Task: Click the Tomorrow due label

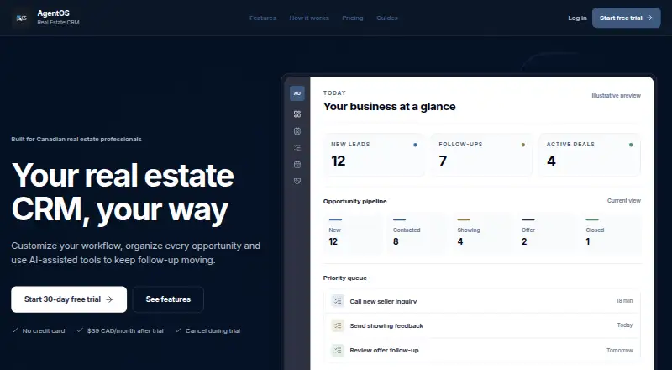Action: click(620, 351)
